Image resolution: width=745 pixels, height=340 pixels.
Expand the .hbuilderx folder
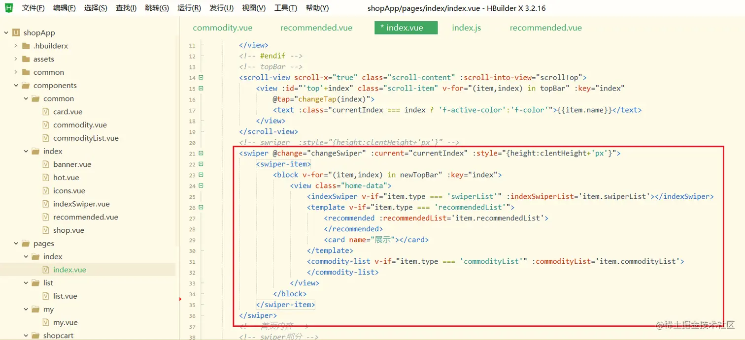[16, 46]
